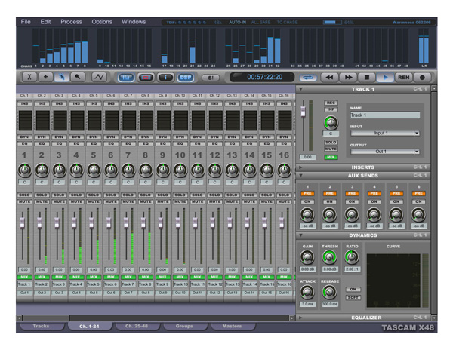Collapse the DYNAMICS section
Screen dimensions: 453x350
(300, 235)
